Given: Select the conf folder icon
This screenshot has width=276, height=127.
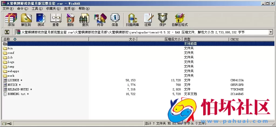Looking at the screenshot, I should [5, 53].
